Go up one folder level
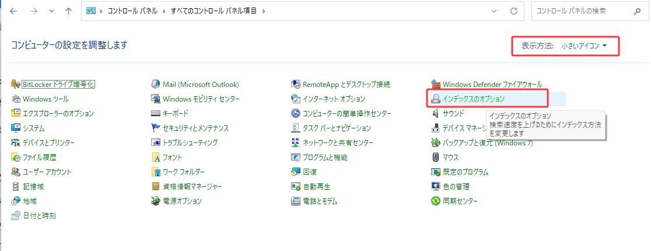The height and width of the screenshot is (251, 651). 69,11
